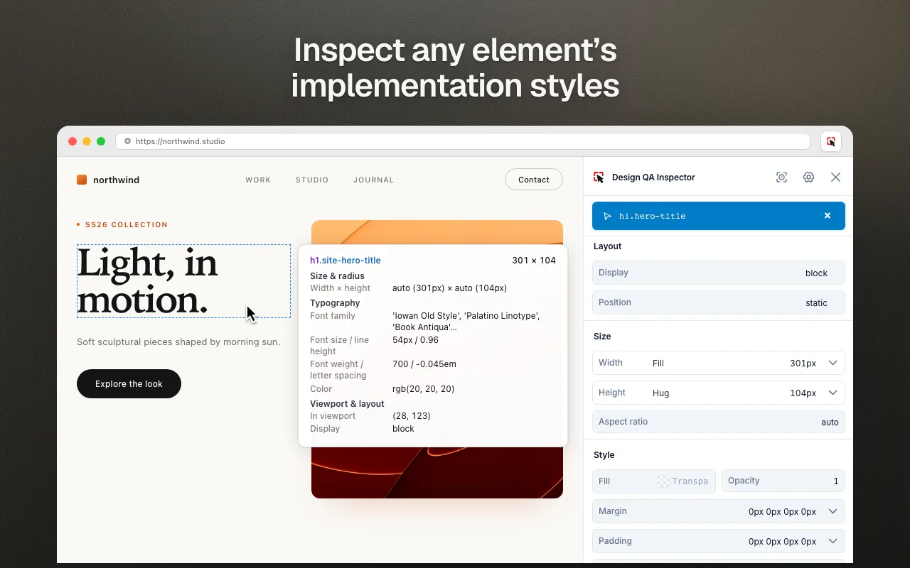Expand the Width dropdown chevron
Screen dimensions: 910x568
(833, 363)
